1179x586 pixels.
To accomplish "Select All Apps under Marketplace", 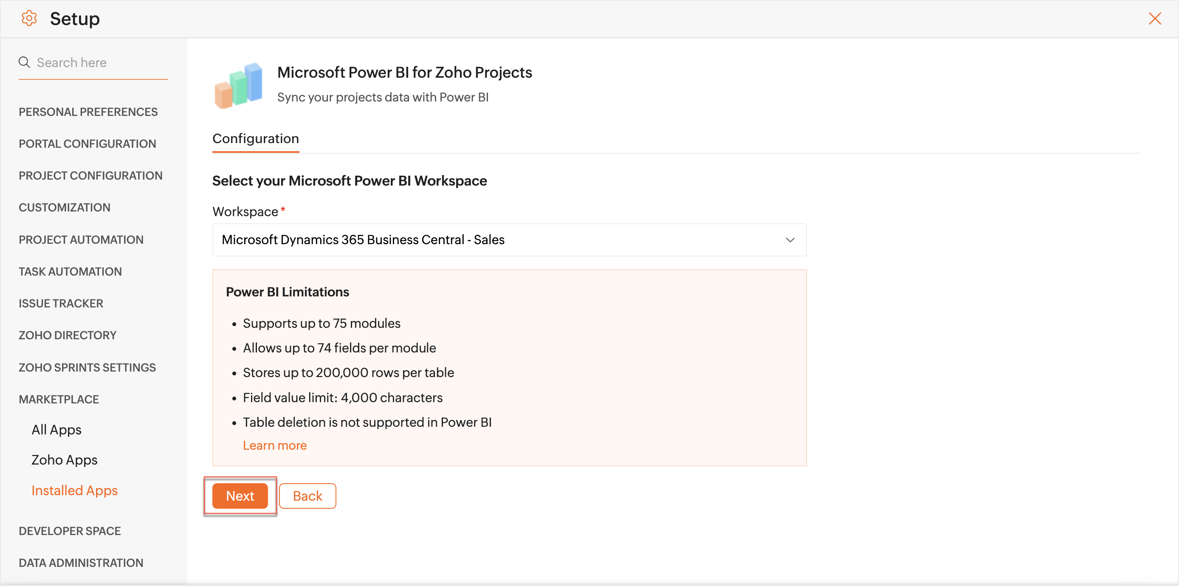I will pyautogui.click(x=56, y=430).
